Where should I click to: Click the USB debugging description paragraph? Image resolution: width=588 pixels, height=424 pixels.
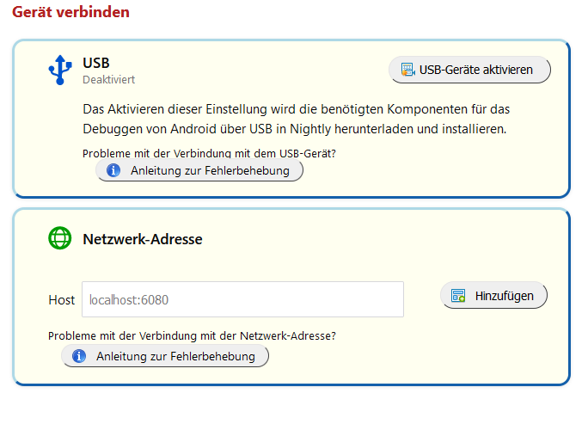301,120
